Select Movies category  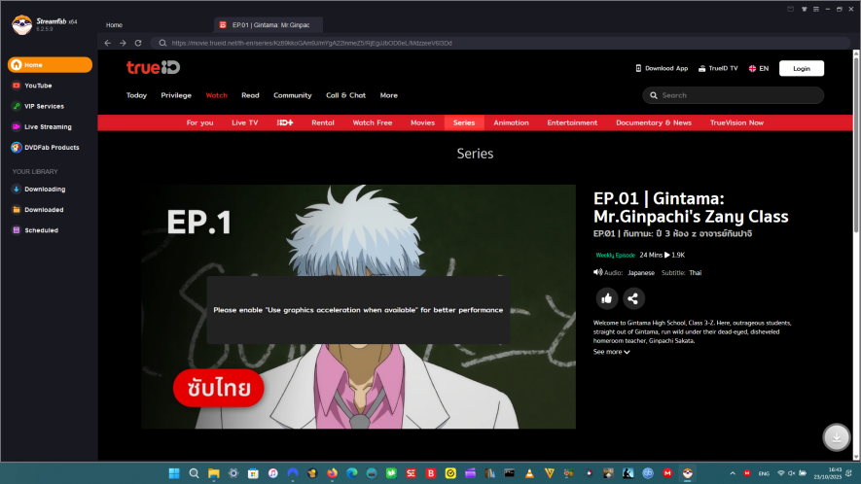[x=423, y=122]
